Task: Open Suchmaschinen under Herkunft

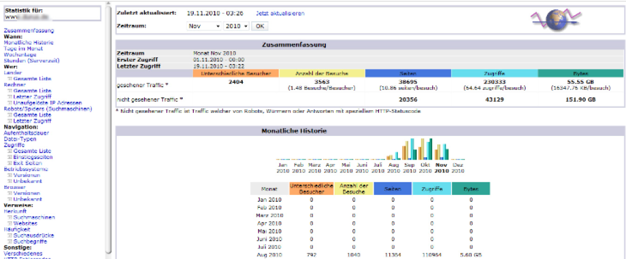Action: coord(34,218)
